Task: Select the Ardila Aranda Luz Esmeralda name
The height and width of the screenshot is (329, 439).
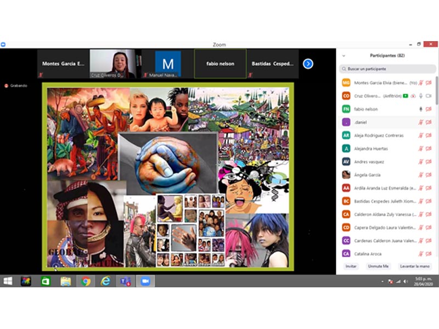Action: pyautogui.click(x=385, y=188)
